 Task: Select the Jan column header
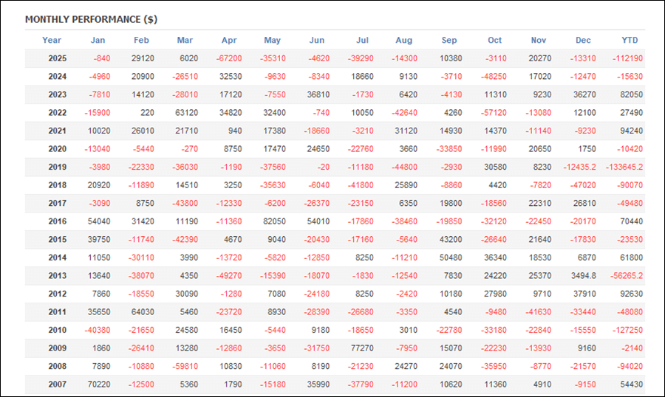(98, 40)
